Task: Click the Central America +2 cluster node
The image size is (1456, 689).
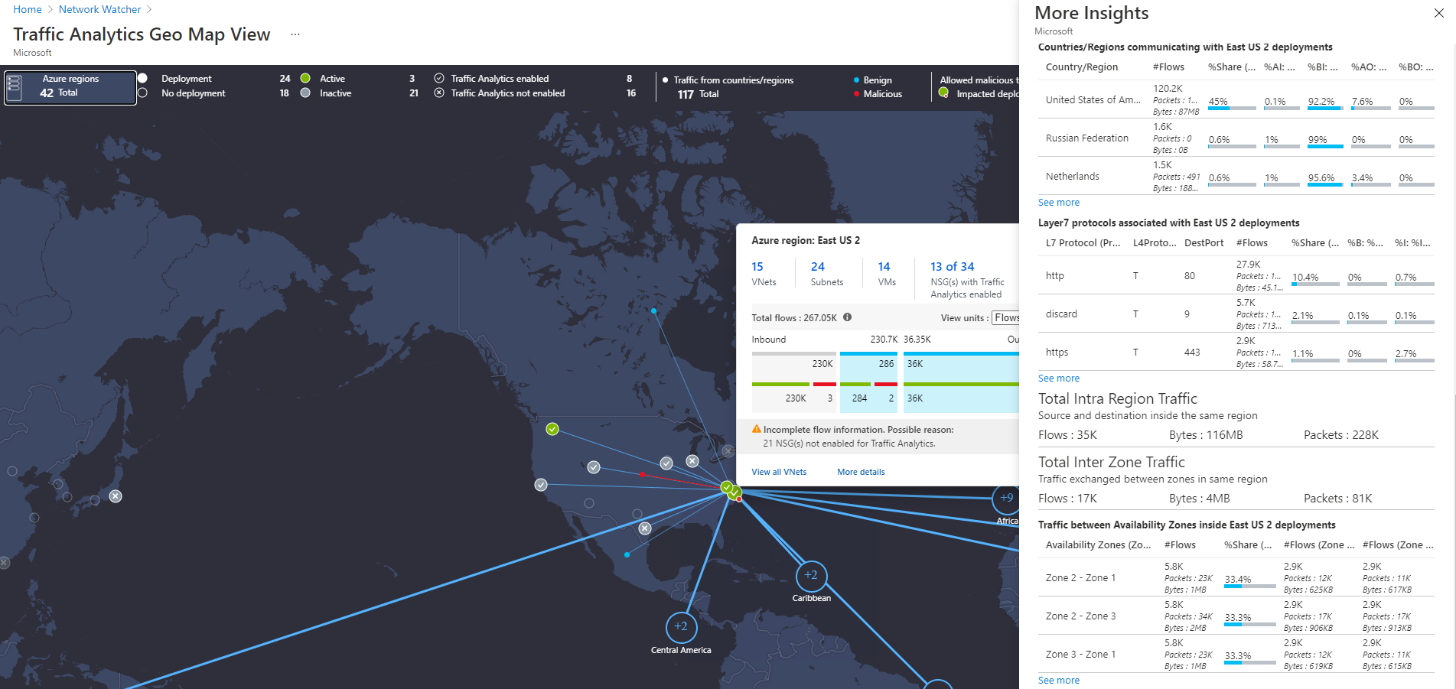Action: point(681,627)
